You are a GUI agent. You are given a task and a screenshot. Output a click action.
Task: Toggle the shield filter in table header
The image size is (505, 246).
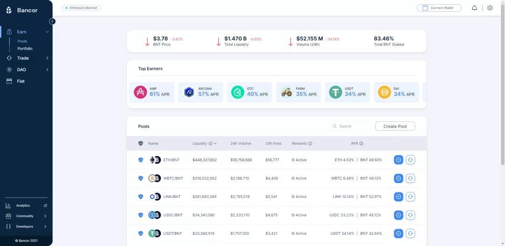pos(141,143)
